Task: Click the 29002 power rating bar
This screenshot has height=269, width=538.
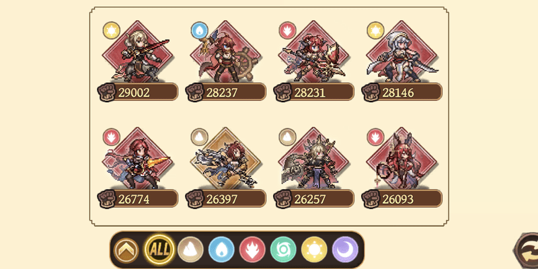Action: click(x=138, y=92)
